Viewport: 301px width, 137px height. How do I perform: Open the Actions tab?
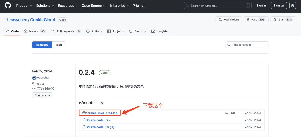pyautogui.click(x=94, y=31)
